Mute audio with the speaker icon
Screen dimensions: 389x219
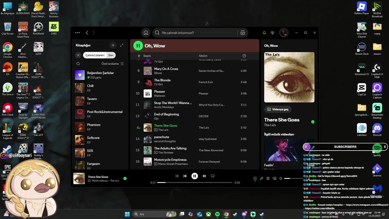coord(281,179)
